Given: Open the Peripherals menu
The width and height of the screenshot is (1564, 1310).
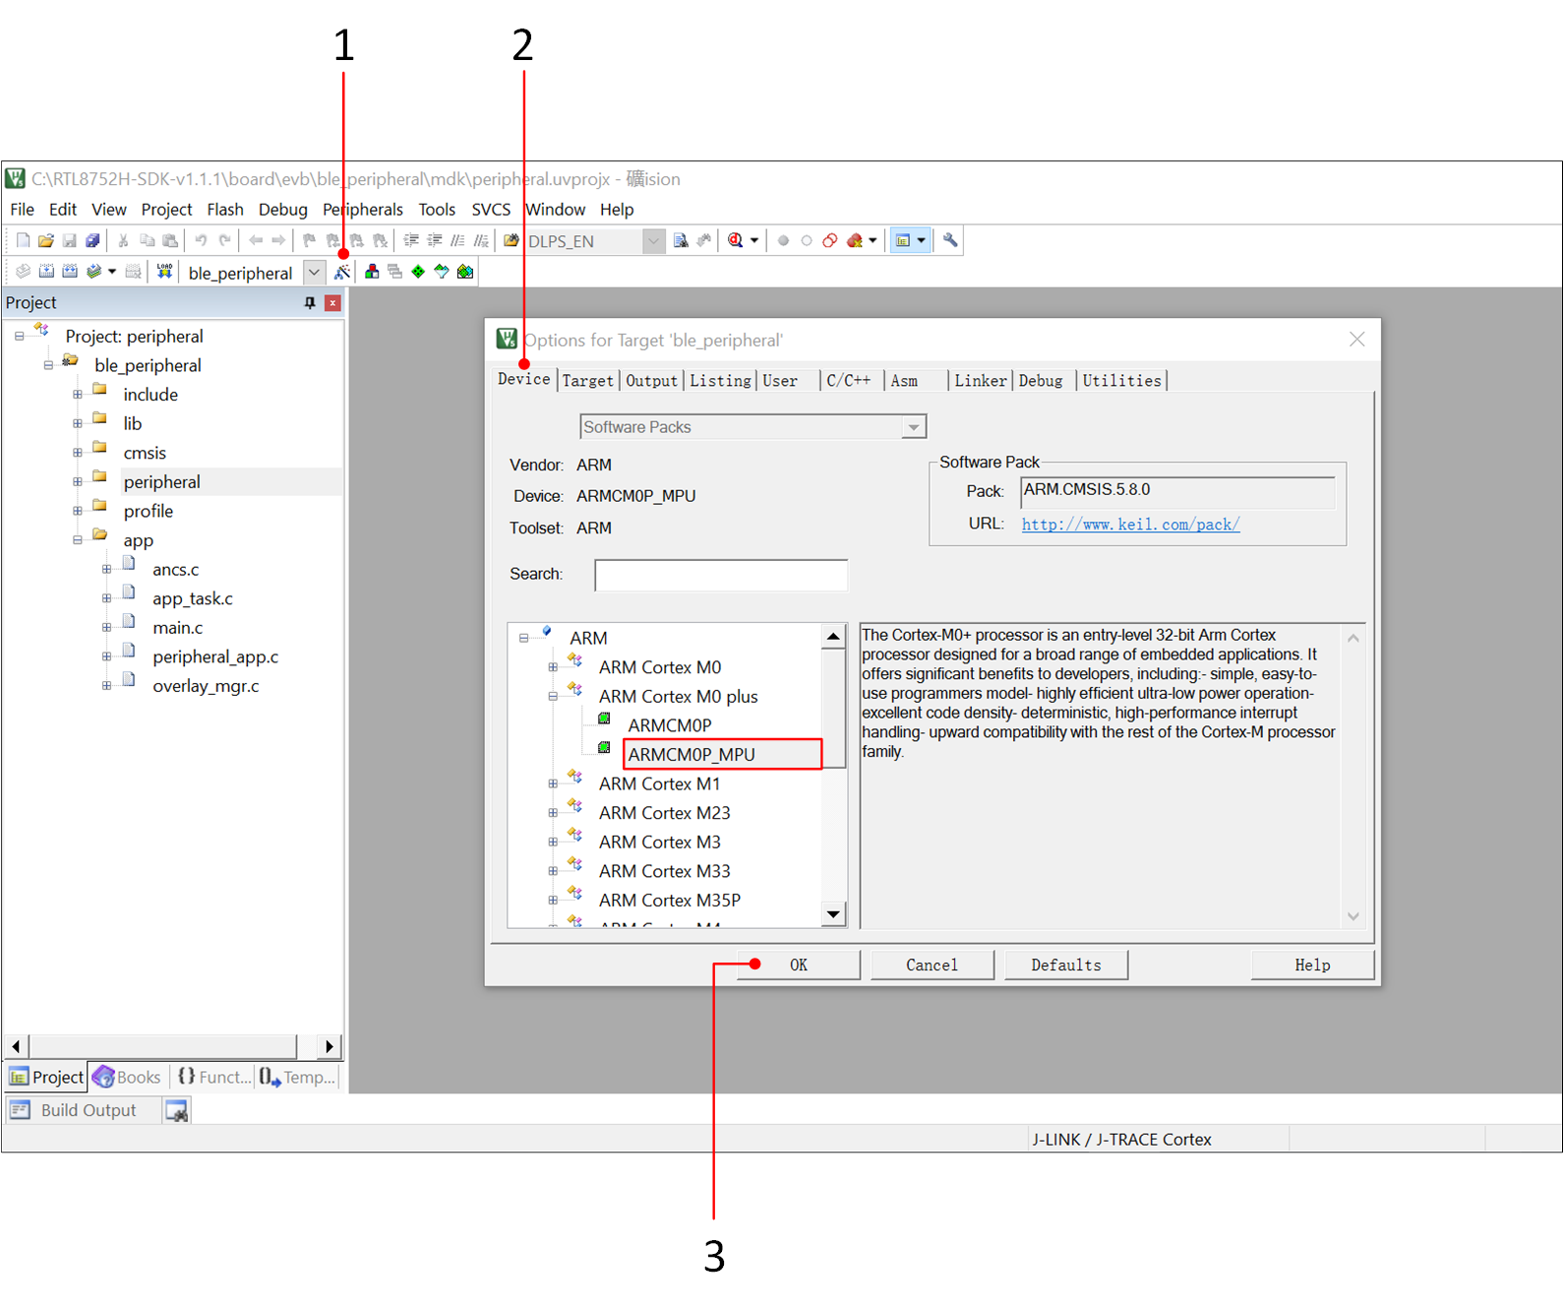Looking at the screenshot, I should (363, 210).
